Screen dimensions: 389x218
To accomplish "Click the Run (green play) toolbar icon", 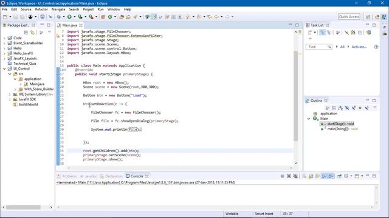I will coord(69,17).
